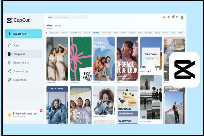Viewport: 204px width, 136px height.
Task: Select the Lifestyle category chip
Action: pyautogui.click(x=96, y=33)
